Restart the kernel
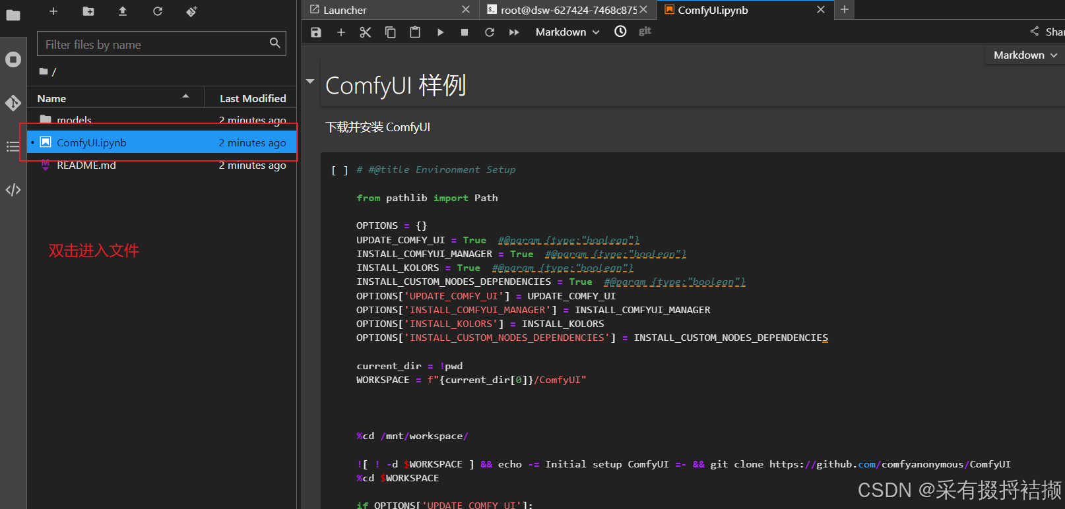 pyautogui.click(x=490, y=32)
